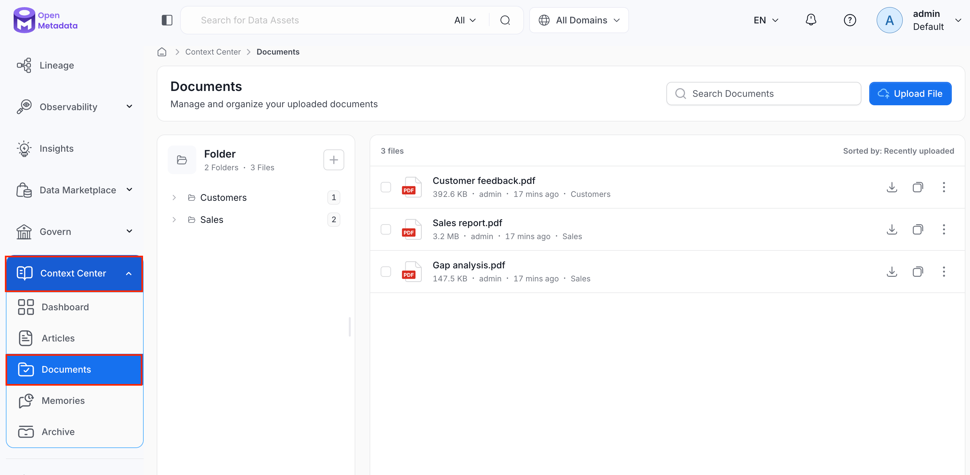Open the Sales report.pdf file name
The image size is (970, 475).
467,223
